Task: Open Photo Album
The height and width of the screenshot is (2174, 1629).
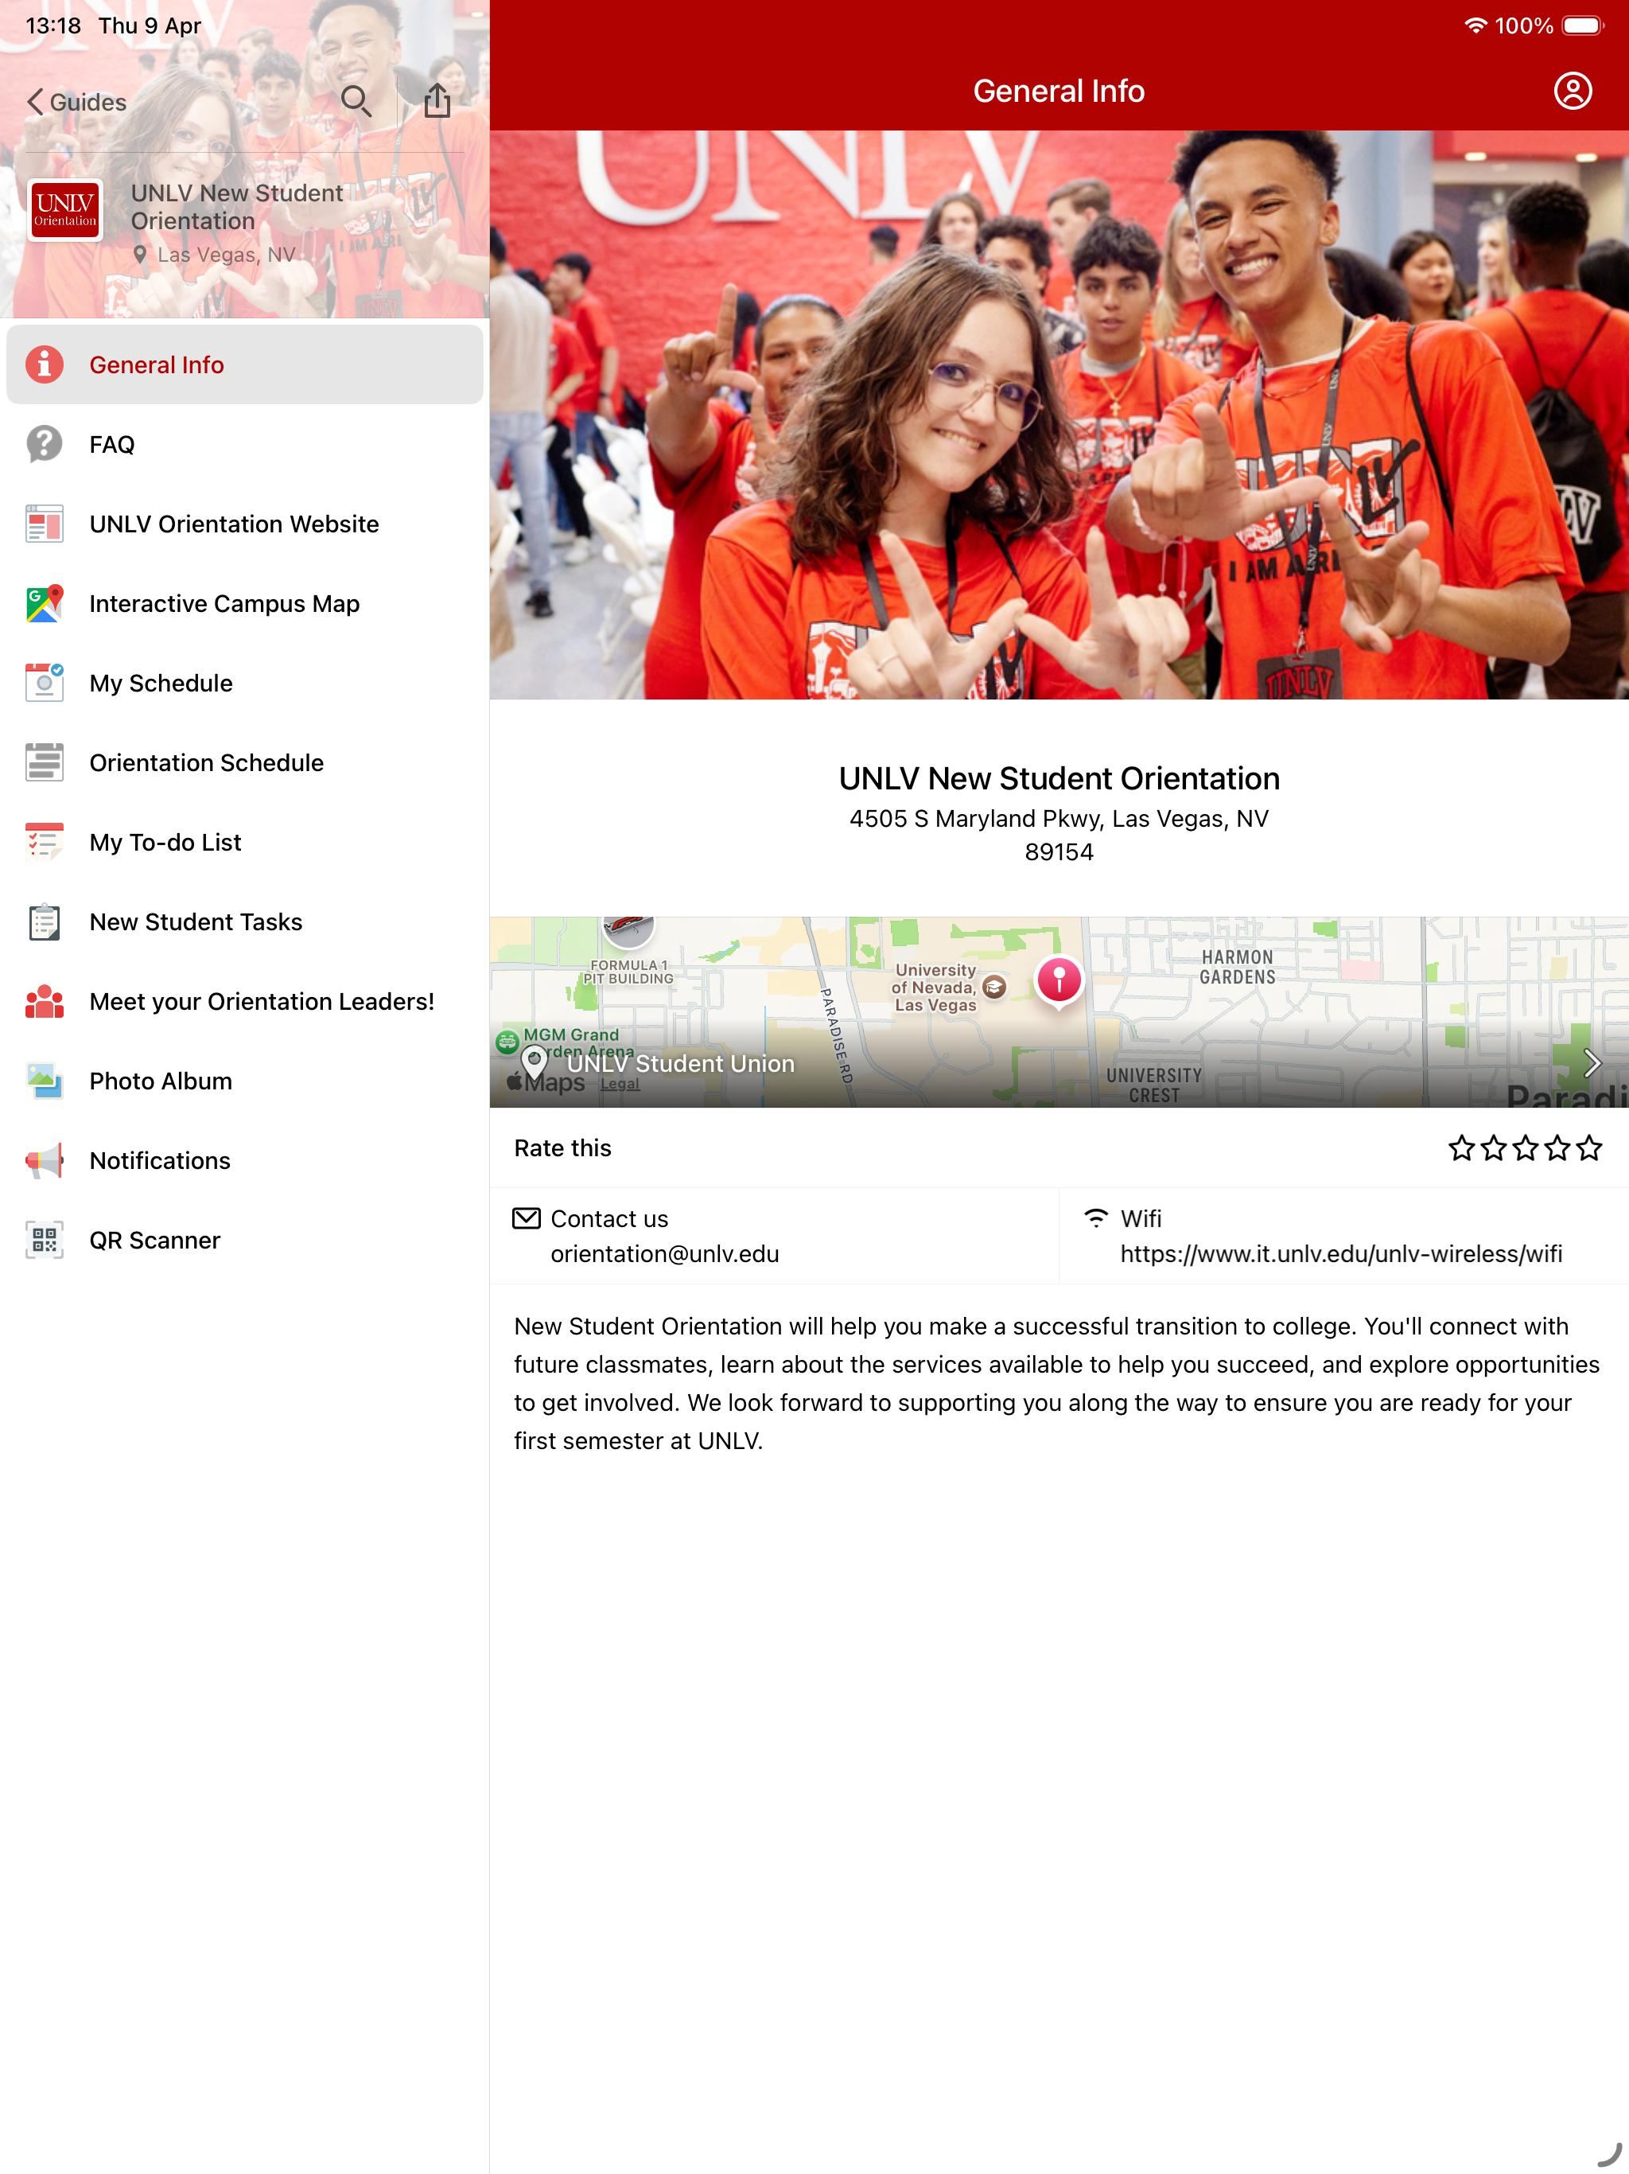Action: (245, 1081)
